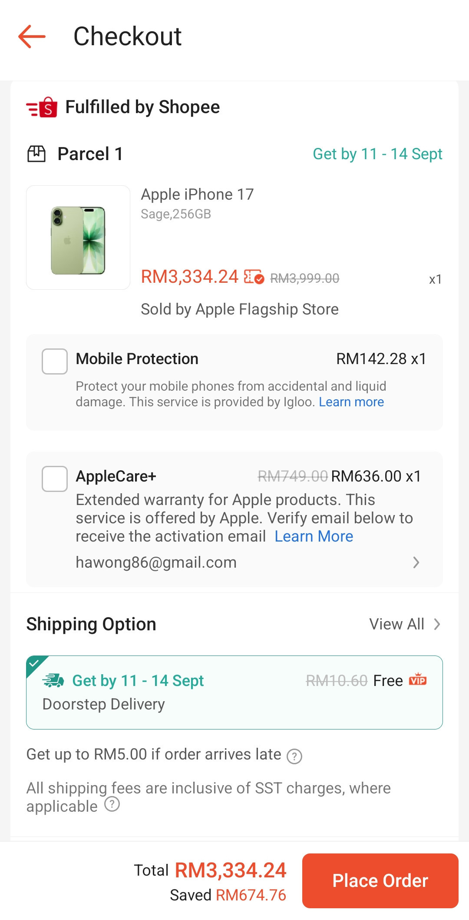Open help icon for SST charges note

(x=112, y=804)
